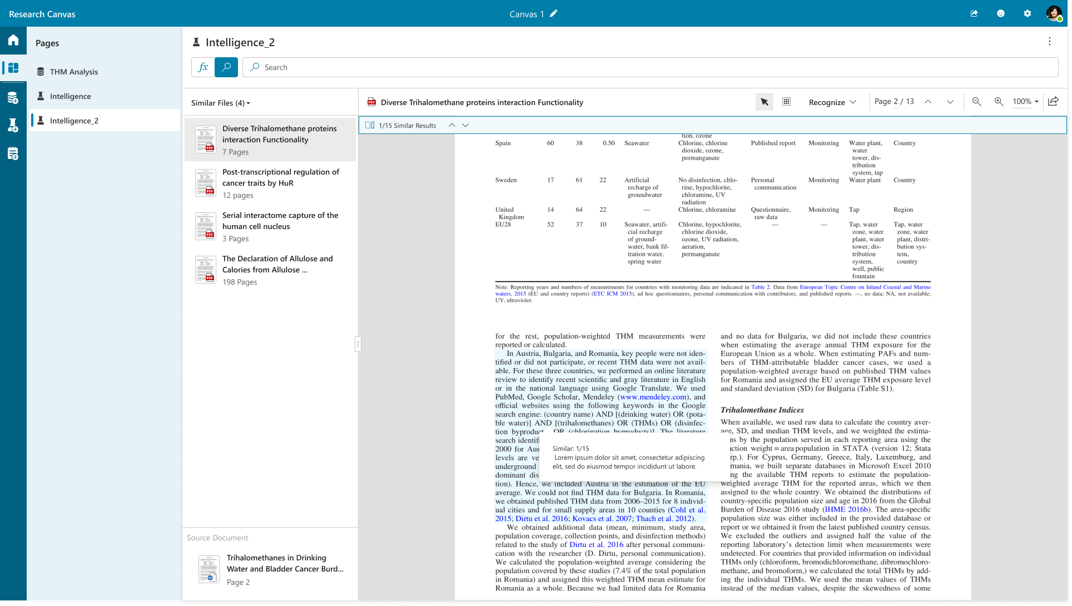Zoom out the PDF document

coord(976,102)
